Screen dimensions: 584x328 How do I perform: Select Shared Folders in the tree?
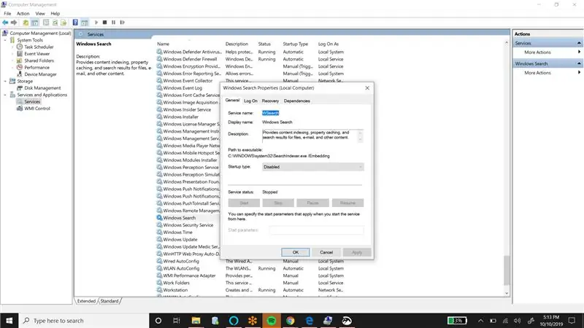tap(39, 60)
